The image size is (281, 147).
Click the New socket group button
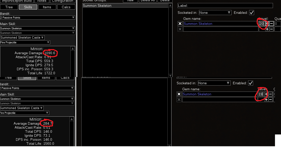130,1
